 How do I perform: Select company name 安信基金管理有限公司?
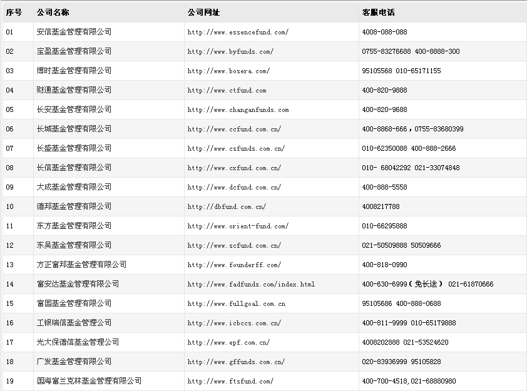[x=74, y=32]
